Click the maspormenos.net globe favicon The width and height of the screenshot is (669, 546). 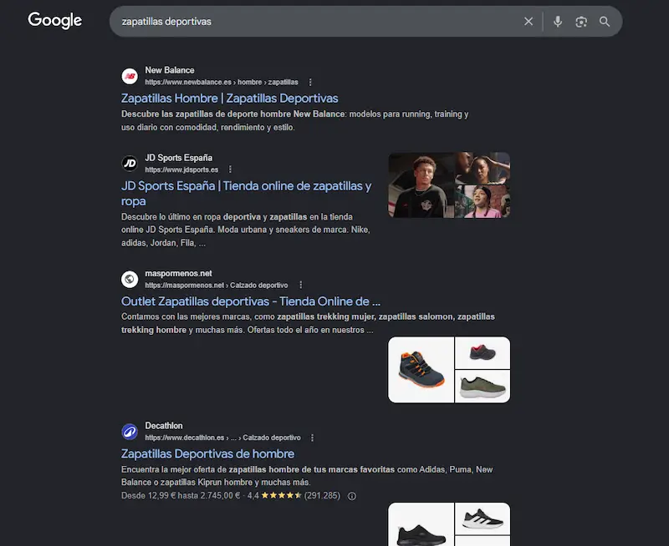130,280
